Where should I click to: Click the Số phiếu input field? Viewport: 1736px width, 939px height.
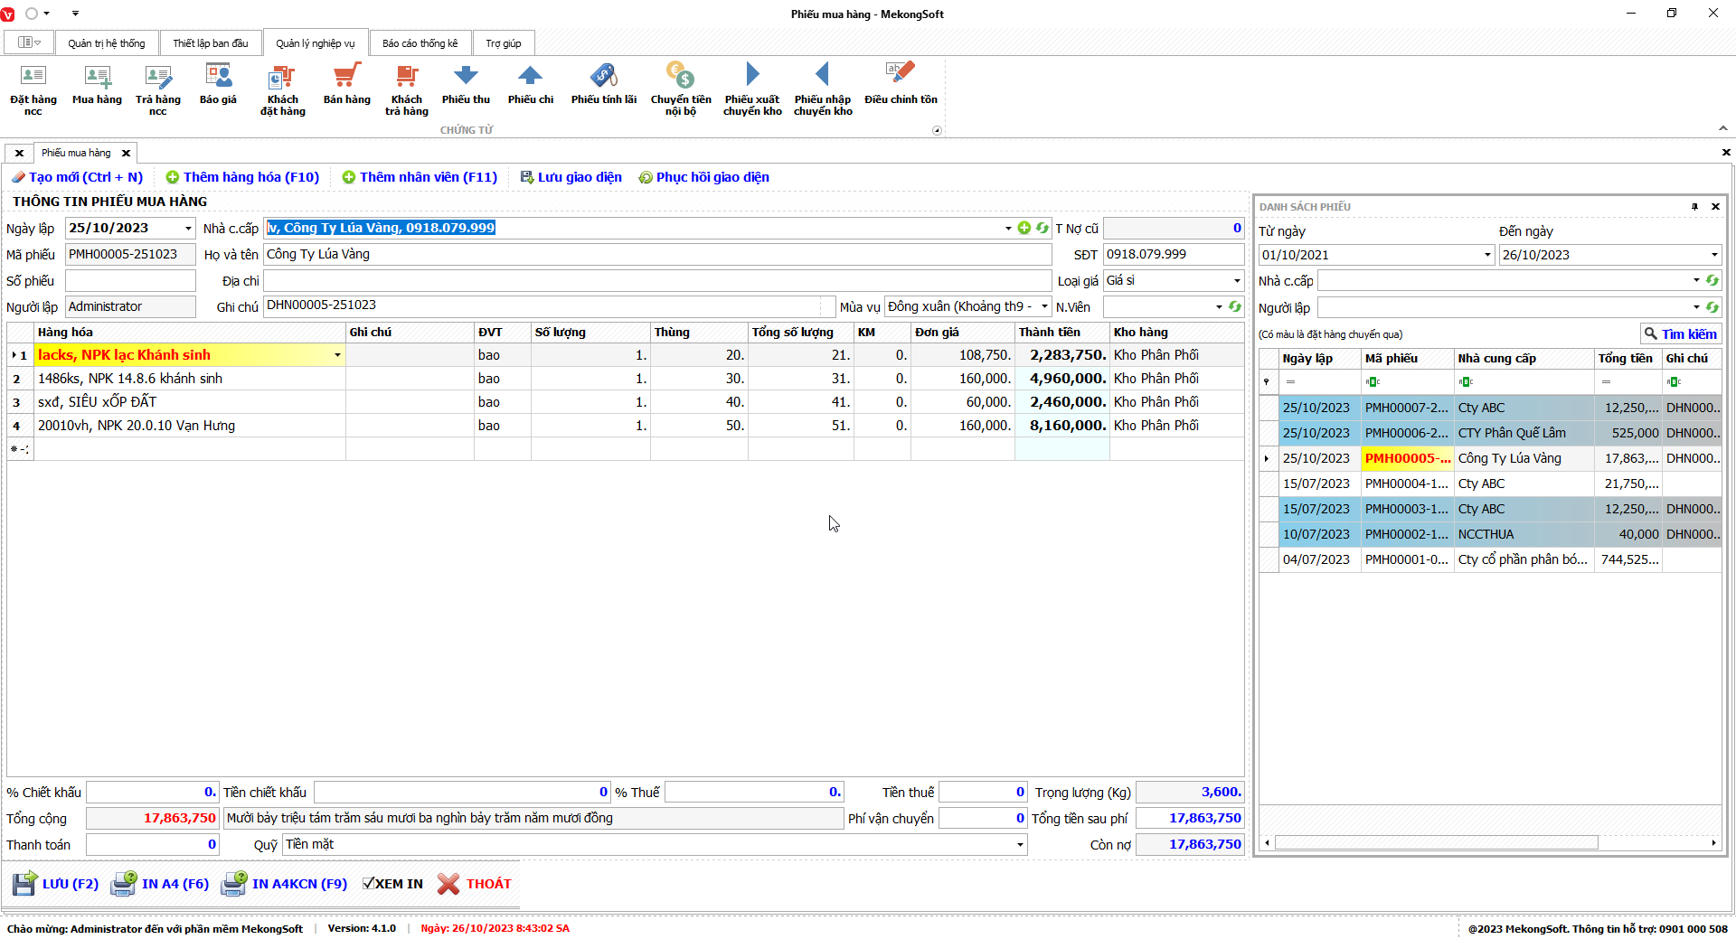[130, 281]
